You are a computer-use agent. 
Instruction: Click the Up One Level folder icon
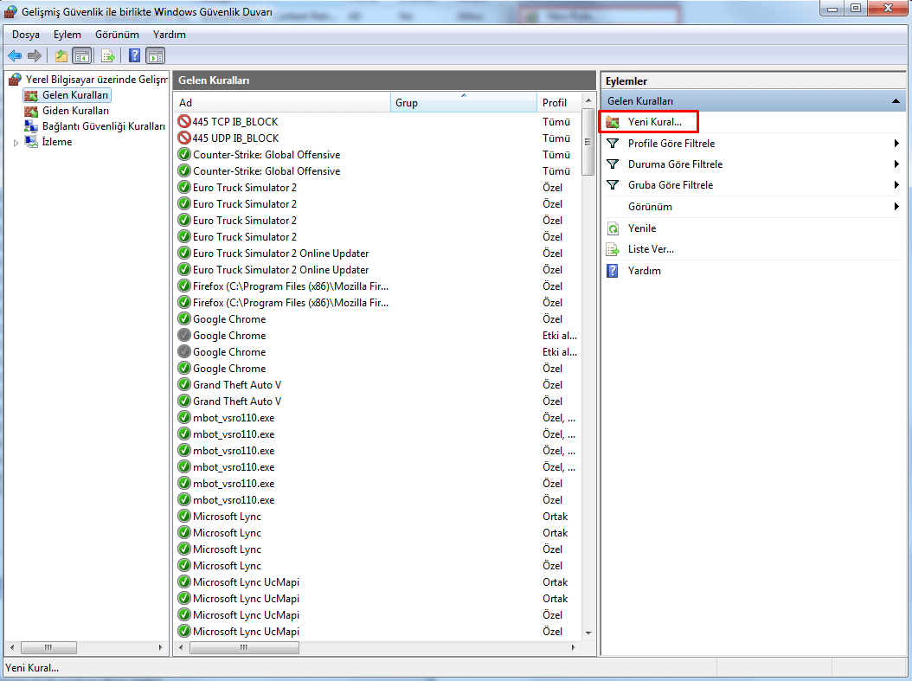(61, 56)
